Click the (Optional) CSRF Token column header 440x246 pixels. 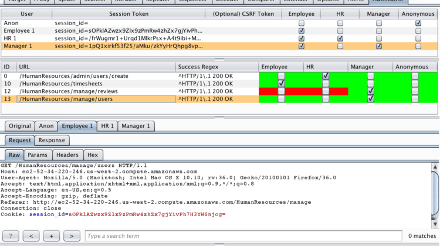pos(243,13)
